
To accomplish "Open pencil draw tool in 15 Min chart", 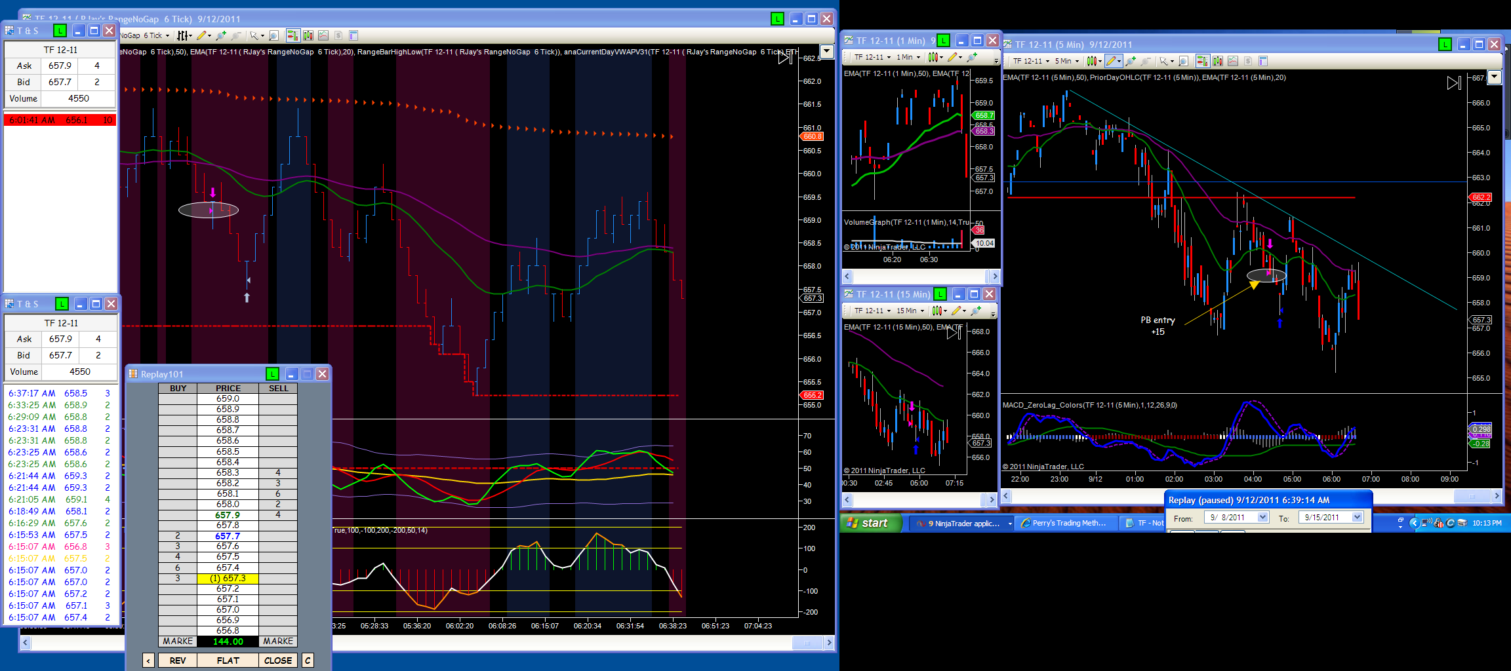I will click(x=959, y=311).
